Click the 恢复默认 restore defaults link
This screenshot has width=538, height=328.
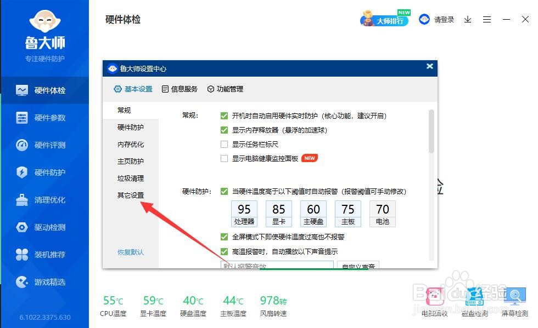pos(131,252)
